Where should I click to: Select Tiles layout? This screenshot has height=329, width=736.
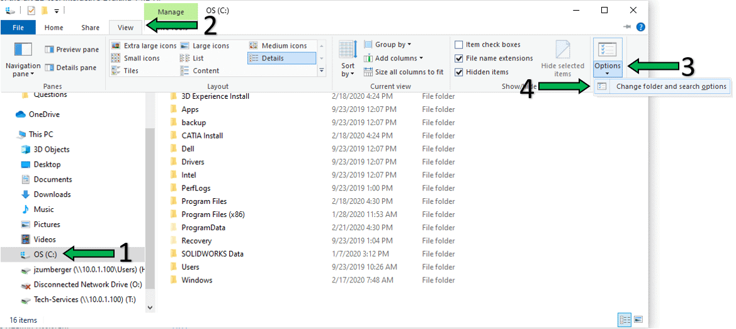[125, 70]
